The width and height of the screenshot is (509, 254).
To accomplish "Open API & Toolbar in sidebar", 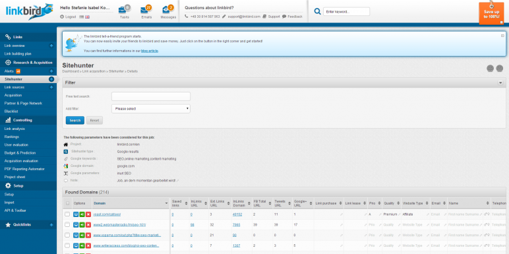I will (x=15, y=210).
